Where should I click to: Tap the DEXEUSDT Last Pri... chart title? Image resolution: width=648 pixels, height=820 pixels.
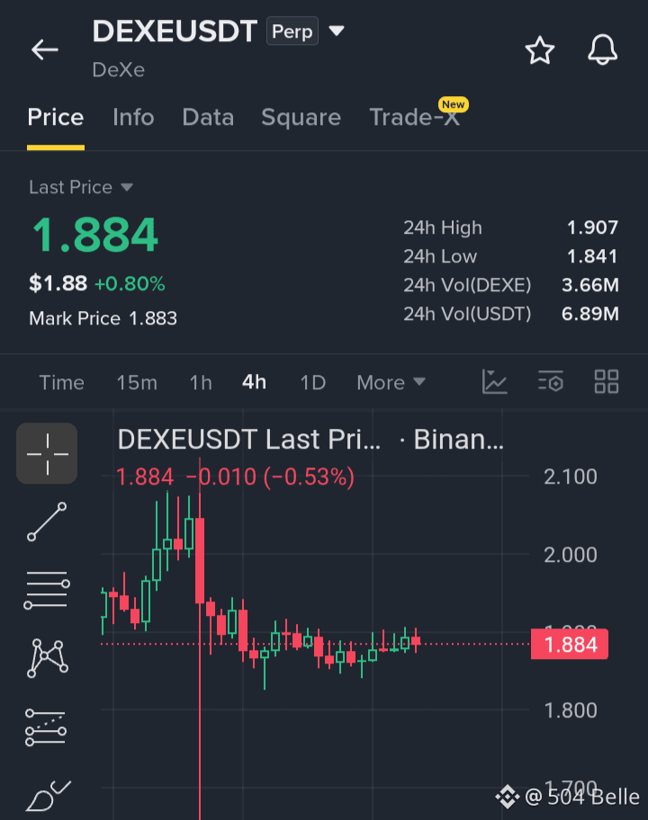click(249, 440)
